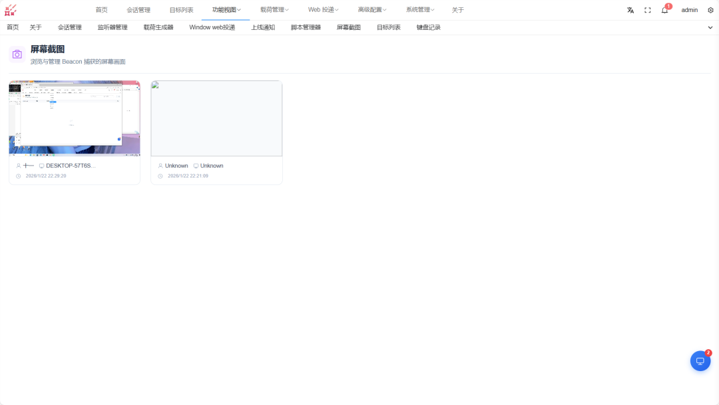719x405 pixels.
Task: Expand the Web 投递 dropdown menu
Action: [323, 9]
